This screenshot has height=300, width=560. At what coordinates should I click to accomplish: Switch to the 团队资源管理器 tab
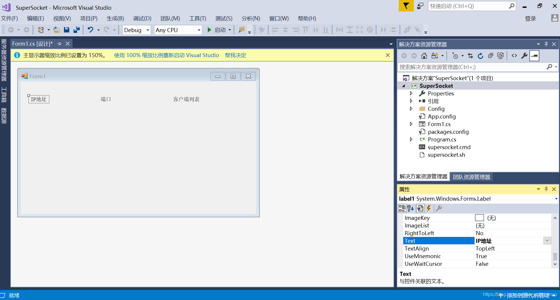click(x=472, y=177)
